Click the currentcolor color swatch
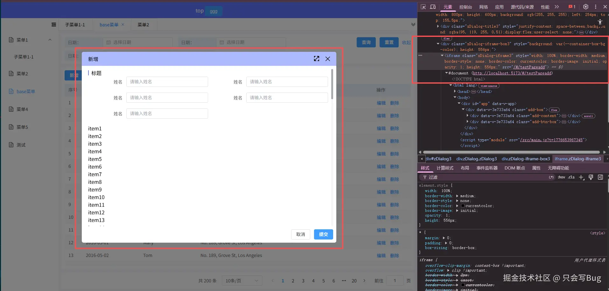The height and width of the screenshot is (291, 609). point(462,206)
